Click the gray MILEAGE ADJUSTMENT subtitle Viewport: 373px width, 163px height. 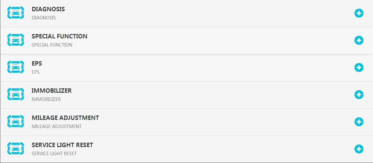pyautogui.click(x=57, y=126)
